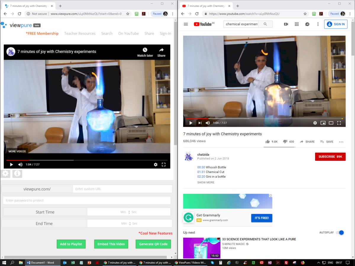Dislike the YouTube video

(288, 142)
